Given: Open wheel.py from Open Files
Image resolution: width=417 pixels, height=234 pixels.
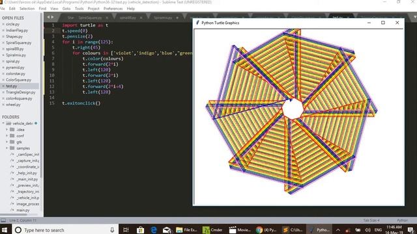Looking at the screenshot, I should pos(13,105).
